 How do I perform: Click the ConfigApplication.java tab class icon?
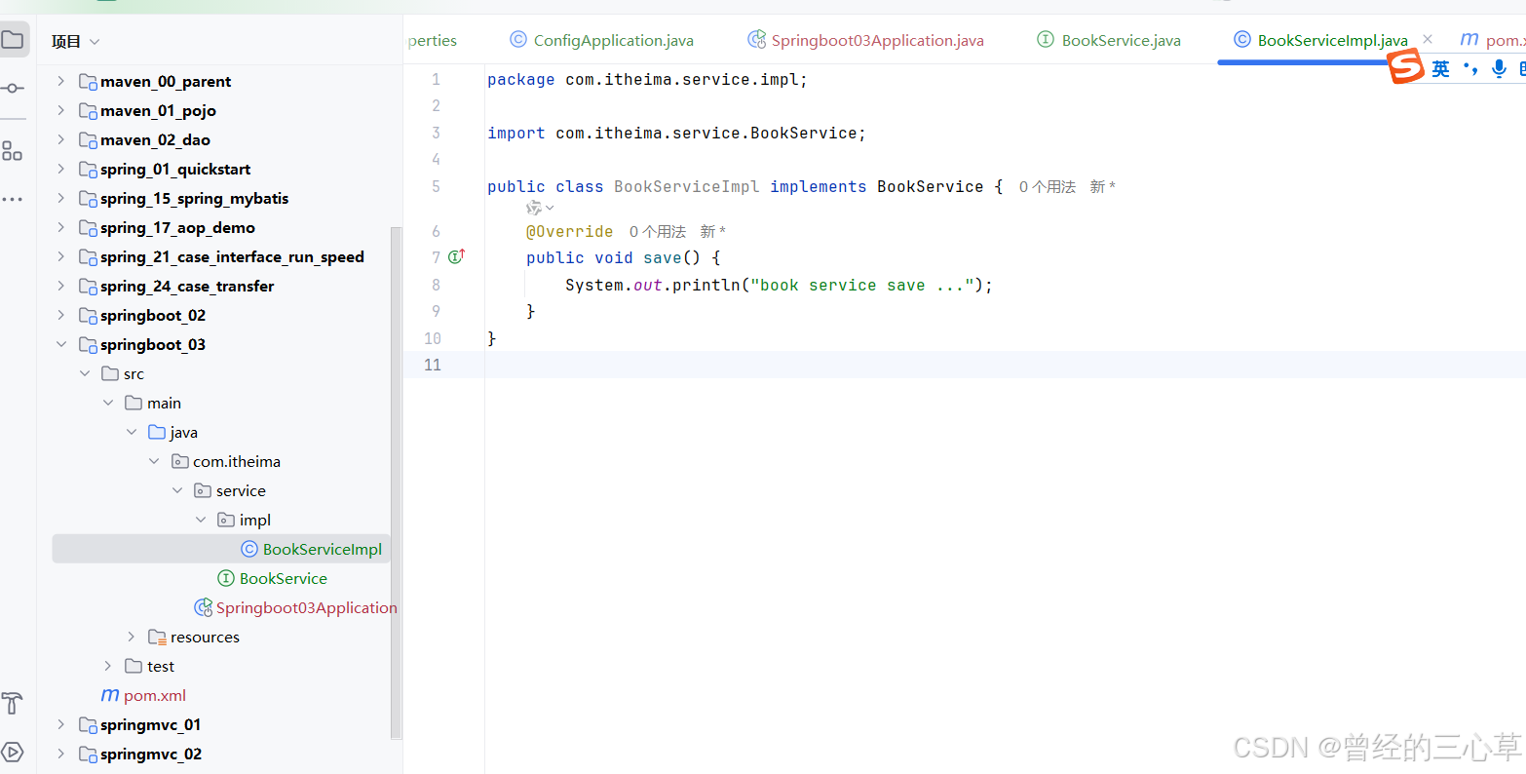pyautogui.click(x=518, y=40)
